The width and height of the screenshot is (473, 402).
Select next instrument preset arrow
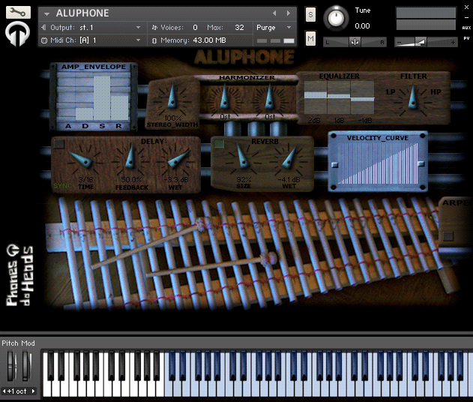pyautogui.click(x=289, y=13)
